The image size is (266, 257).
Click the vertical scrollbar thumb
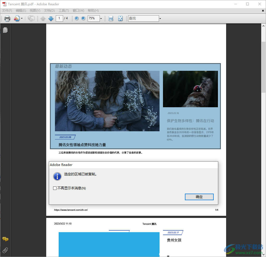point(263,67)
